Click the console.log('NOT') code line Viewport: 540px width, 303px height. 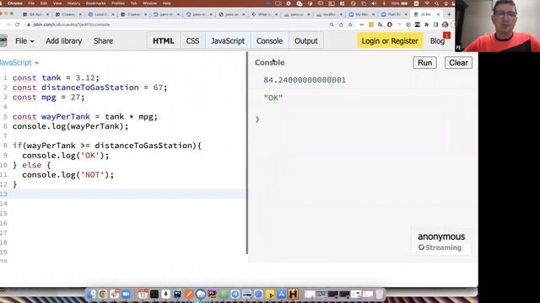[67, 175]
